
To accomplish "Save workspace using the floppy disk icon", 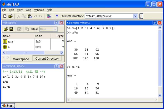I will tap(11, 29).
